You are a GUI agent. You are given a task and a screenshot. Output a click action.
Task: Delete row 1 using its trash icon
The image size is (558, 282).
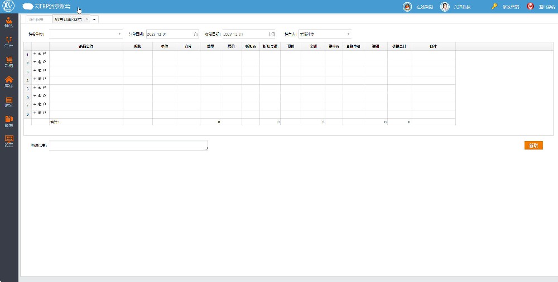pos(40,54)
